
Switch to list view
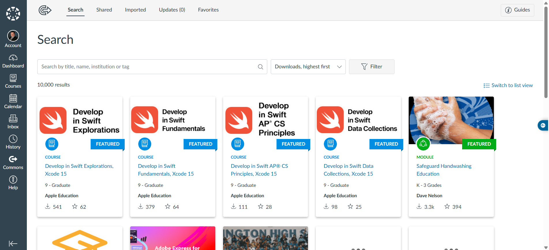(x=508, y=85)
